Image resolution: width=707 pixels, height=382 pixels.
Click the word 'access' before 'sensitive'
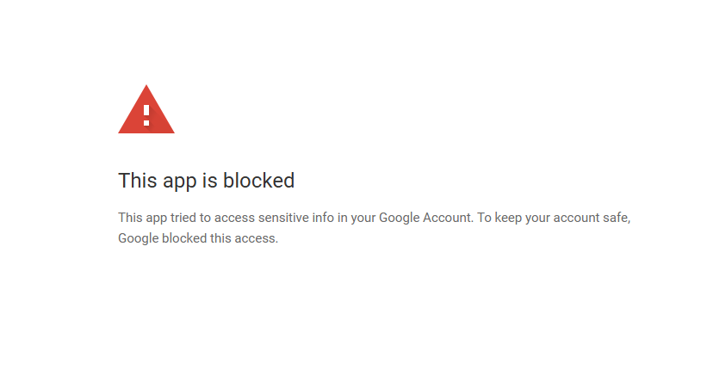(x=234, y=218)
